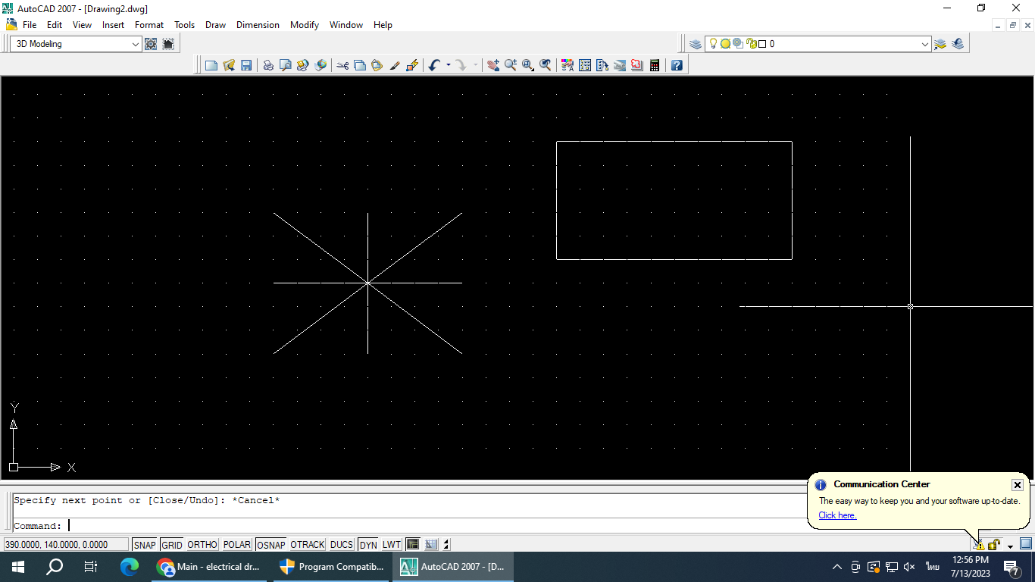Toggle OTRACK object snap tracking

click(x=308, y=545)
